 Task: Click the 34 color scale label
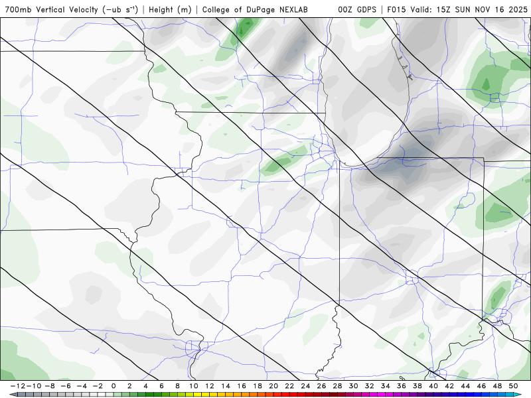coord(386,386)
